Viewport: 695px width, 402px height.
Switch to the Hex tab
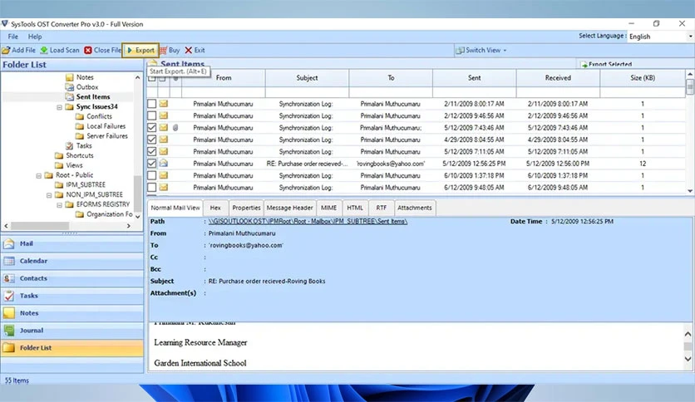pos(215,208)
